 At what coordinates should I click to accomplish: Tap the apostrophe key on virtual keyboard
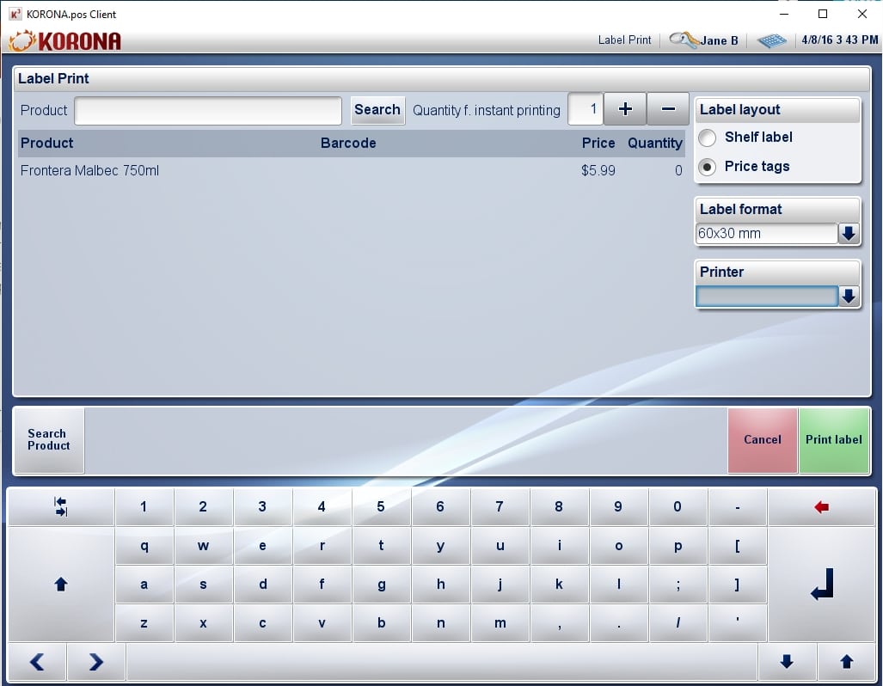(x=737, y=623)
